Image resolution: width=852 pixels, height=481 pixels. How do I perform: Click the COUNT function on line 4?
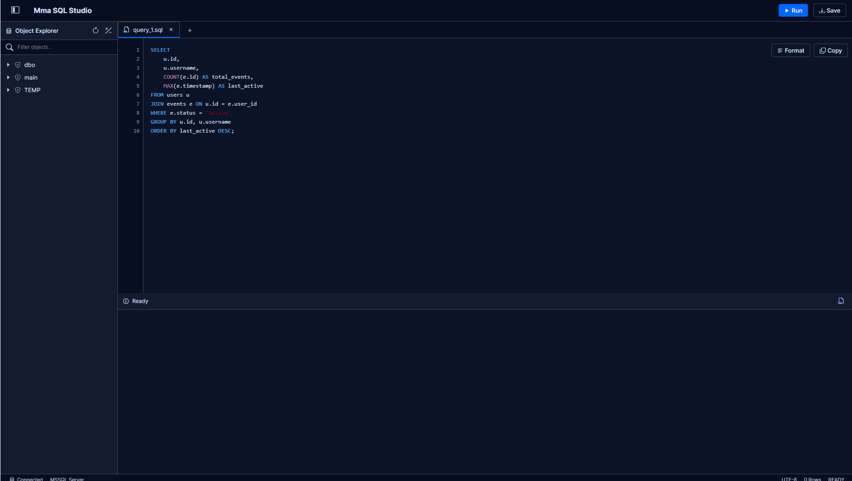171,77
